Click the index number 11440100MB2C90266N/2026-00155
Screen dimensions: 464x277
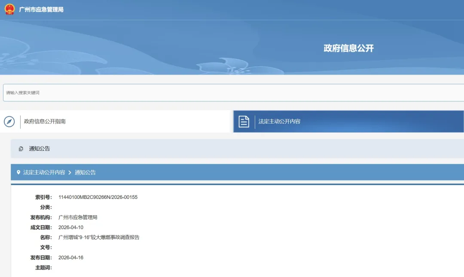pos(98,197)
